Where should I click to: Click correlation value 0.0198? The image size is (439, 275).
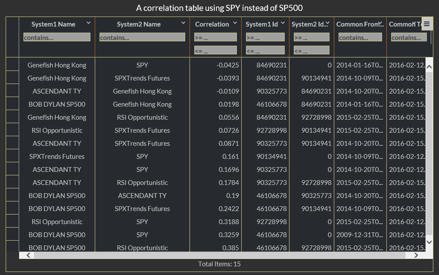click(229, 104)
